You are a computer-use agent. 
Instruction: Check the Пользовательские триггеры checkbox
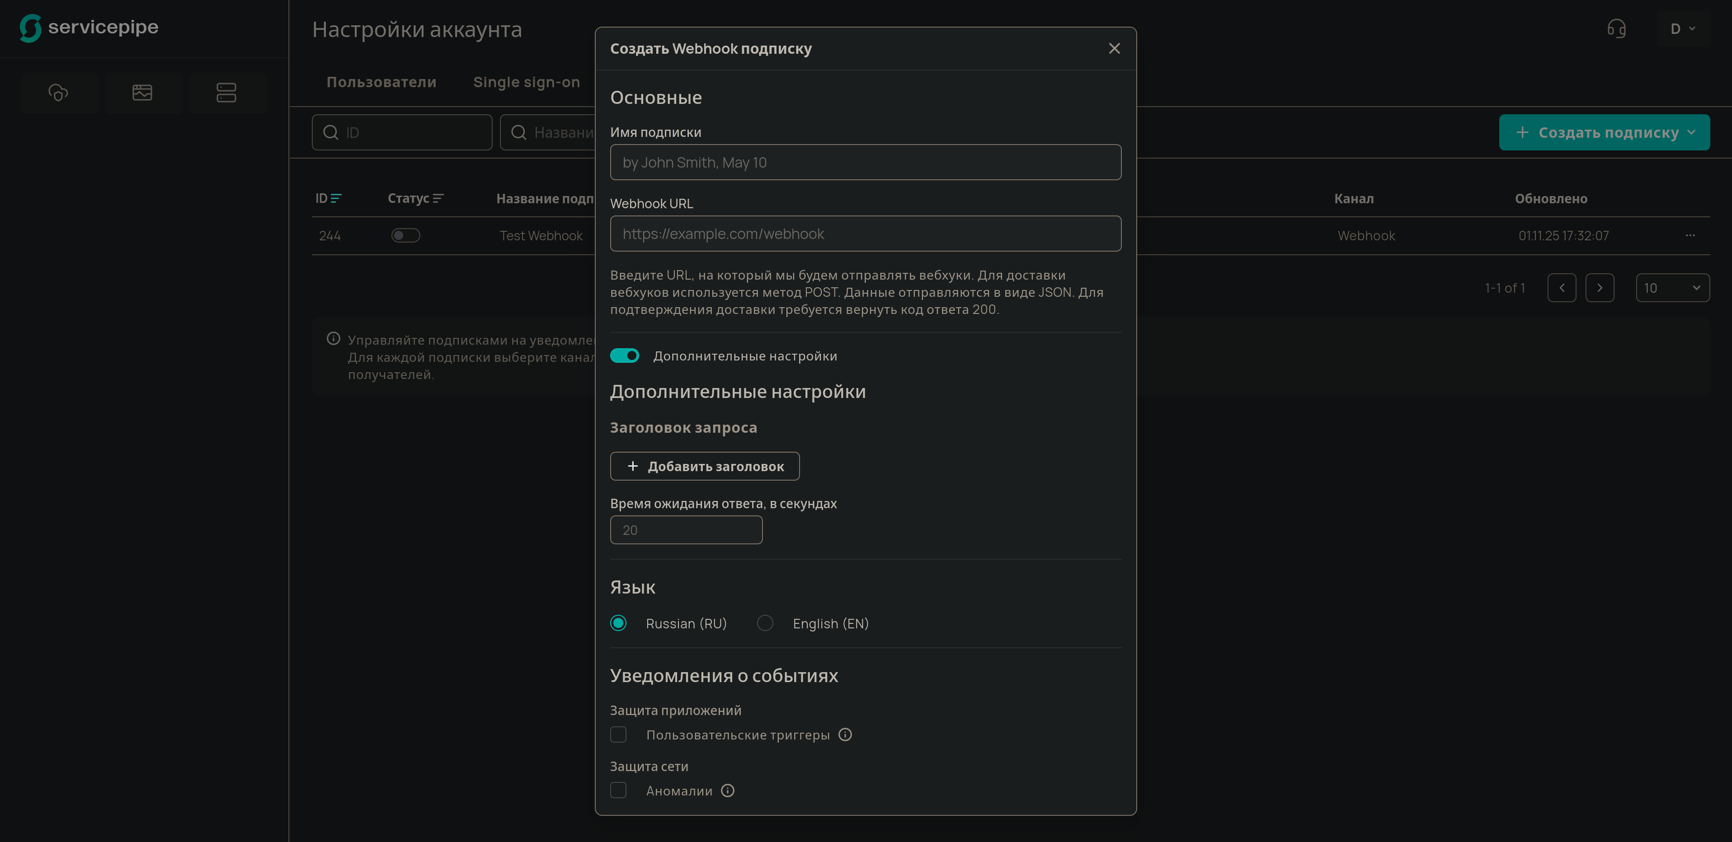pyautogui.click(x=619, y=735)
